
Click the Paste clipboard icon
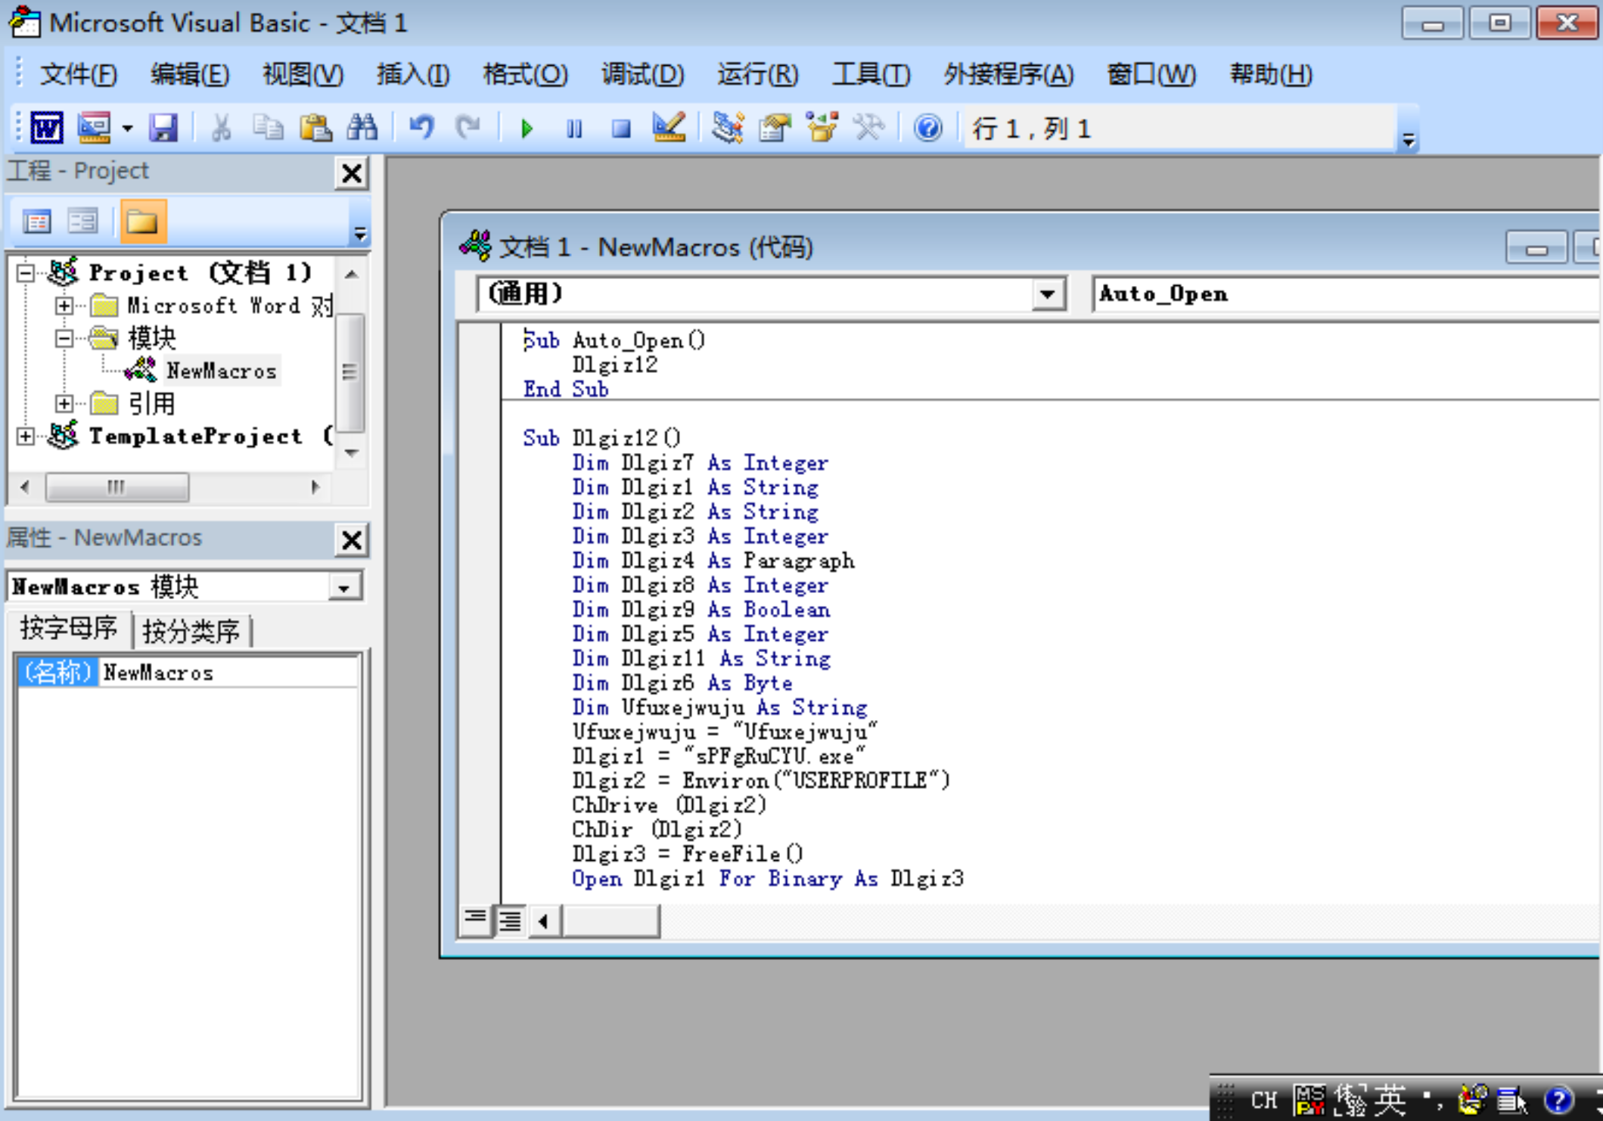[x=315, y=128]
